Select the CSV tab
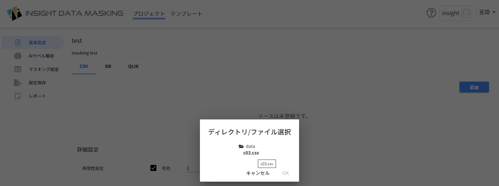 84,66
